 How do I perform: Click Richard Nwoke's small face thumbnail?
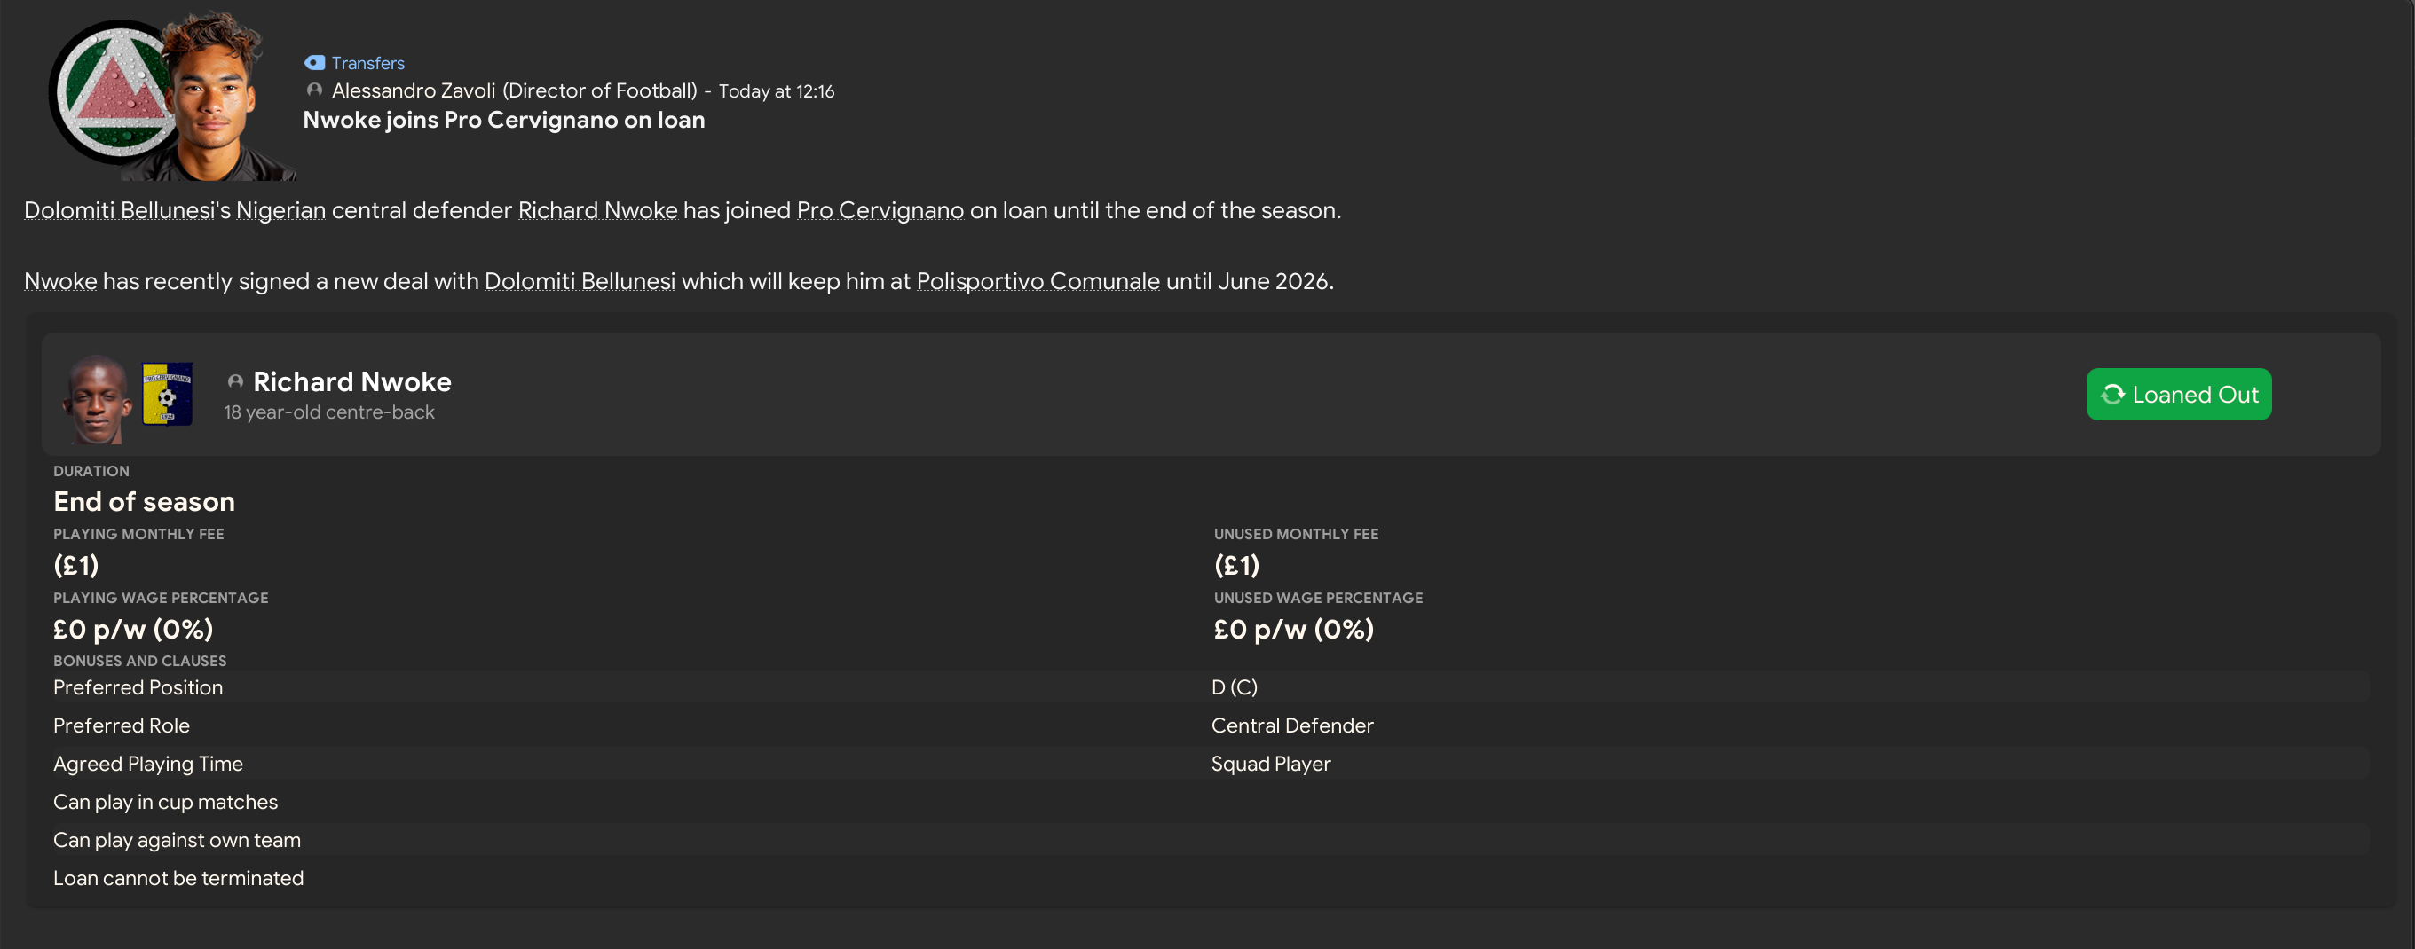pyautogui.click(x=97, y=398)
